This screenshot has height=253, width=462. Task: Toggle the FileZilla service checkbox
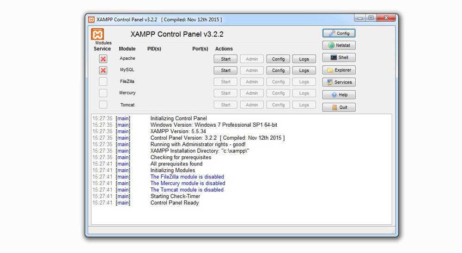point(103,82)
